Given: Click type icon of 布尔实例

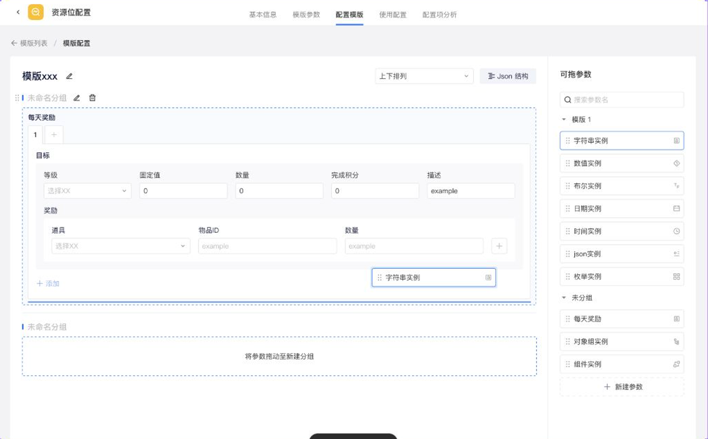Looking at the screenshot, I should (x=677, y=186).
